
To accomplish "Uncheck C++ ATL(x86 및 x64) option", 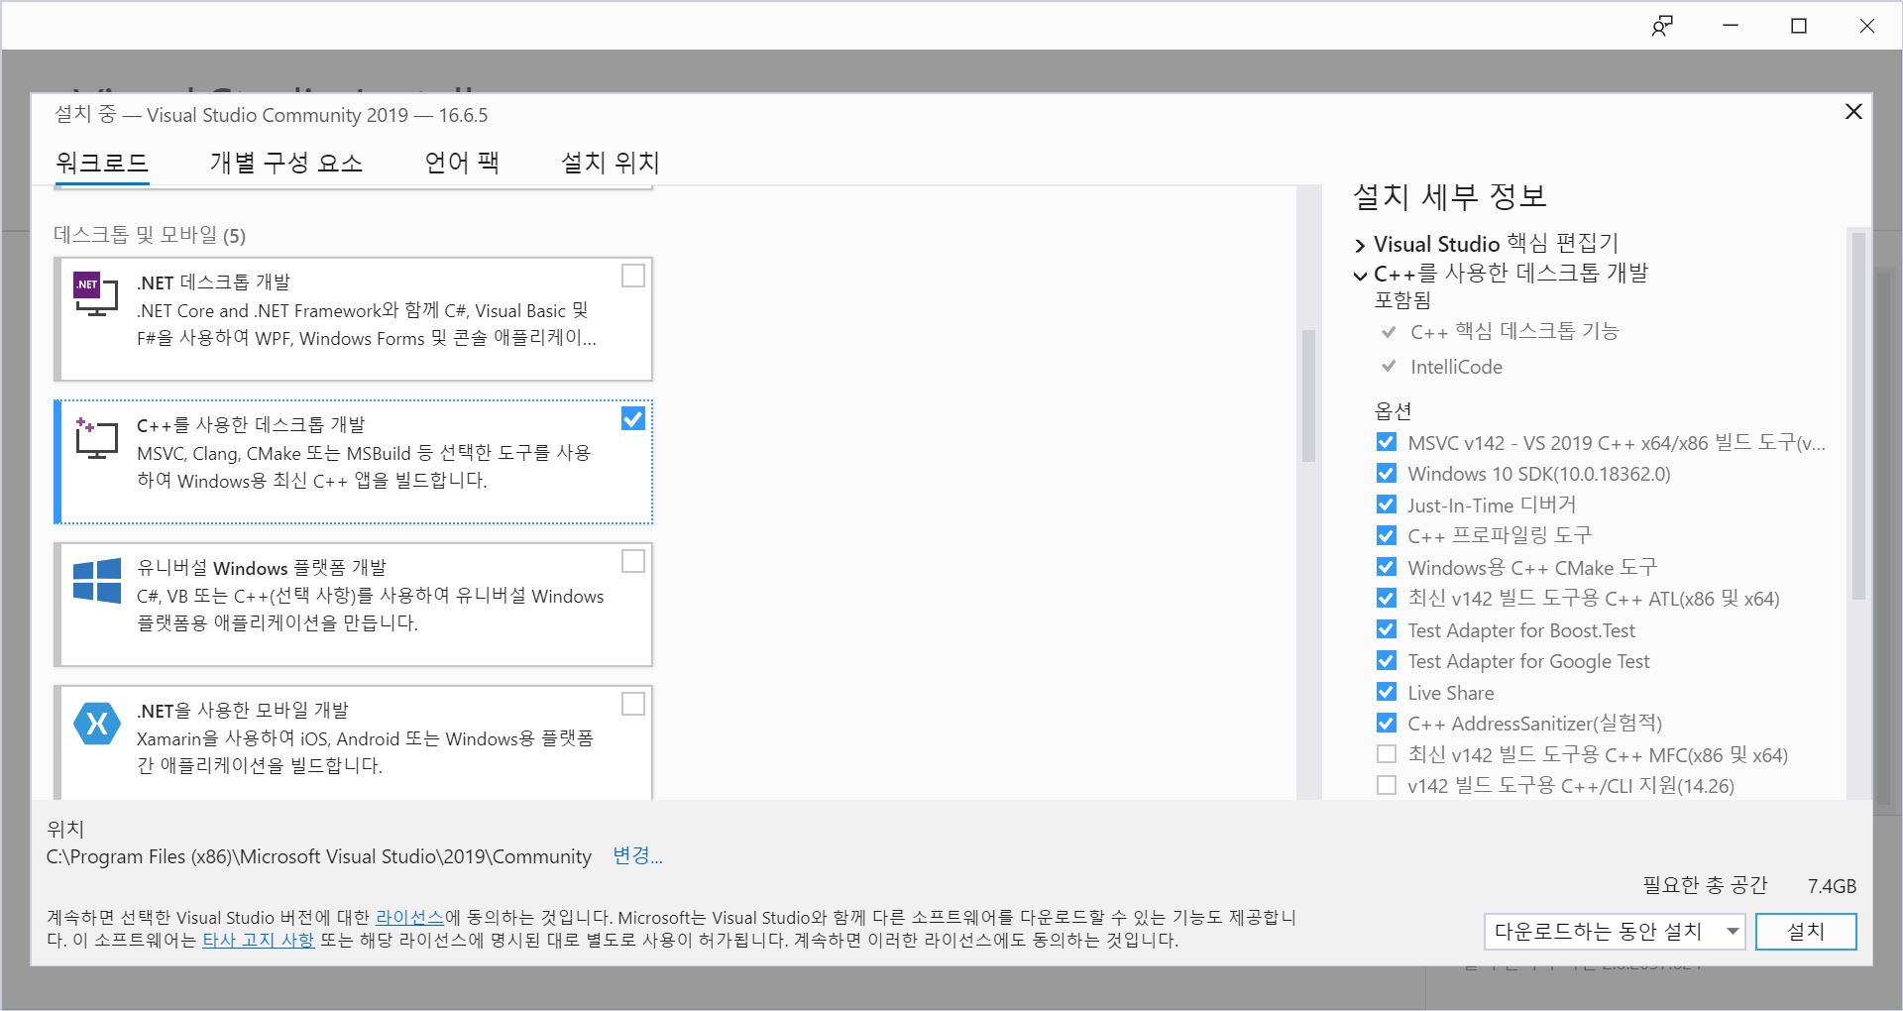I will tap(1387, 599).
